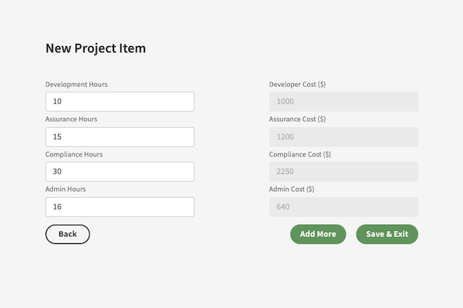Click the Admin Cost ($) label

coord(292,189)
